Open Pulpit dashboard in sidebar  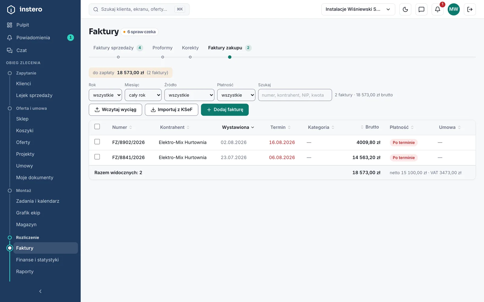(x=40, y=25)
